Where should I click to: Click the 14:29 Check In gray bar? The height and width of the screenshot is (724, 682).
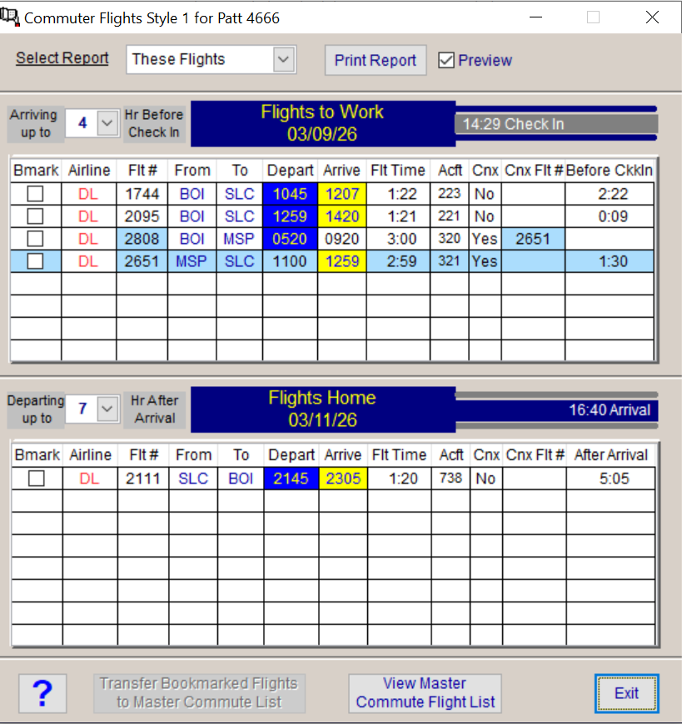[555, 124]
